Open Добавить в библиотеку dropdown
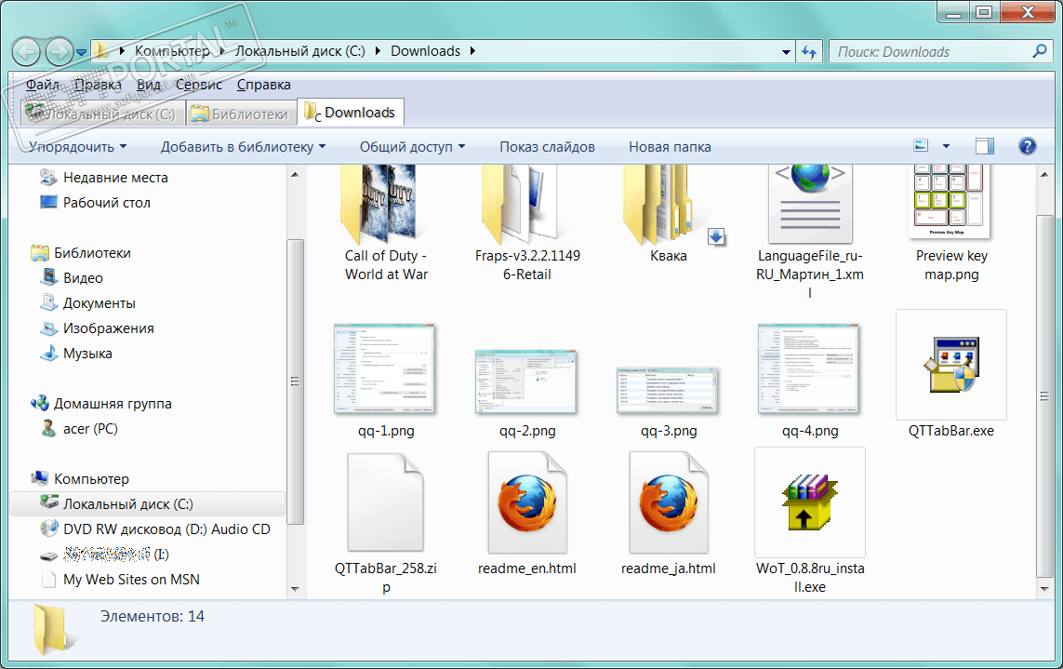1063x669 pixels. pyautogui.click(x=243, y=147)
